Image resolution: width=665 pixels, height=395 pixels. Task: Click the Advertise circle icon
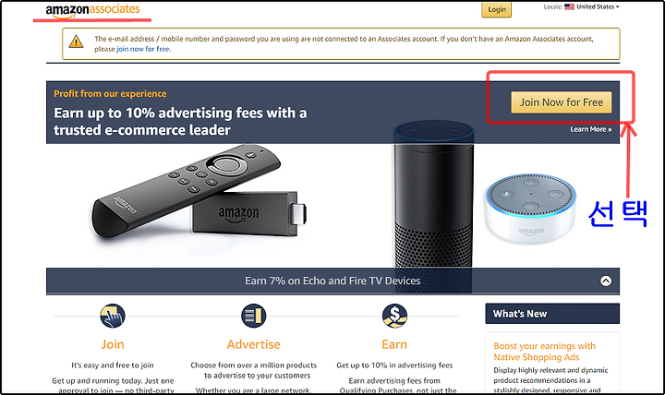[x=254, y=316]
